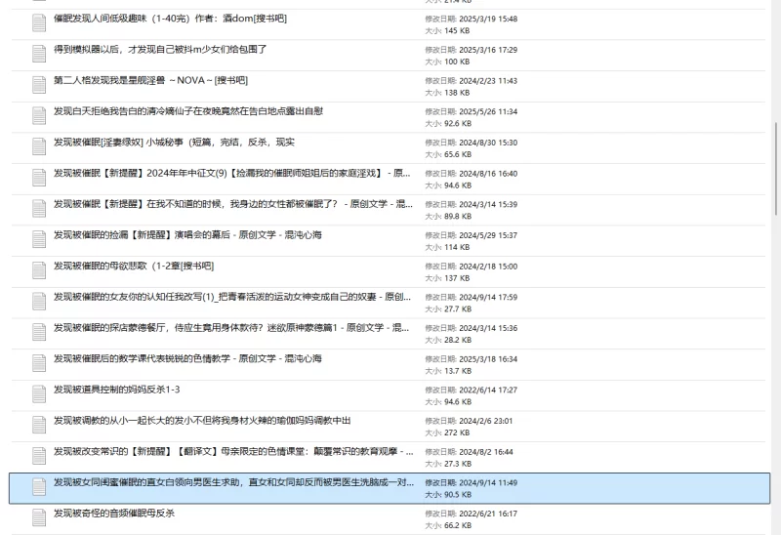Click the file icon of the 13.7 KB file
Image resolution: width=781 pixels, height=535 pixels.
[x=39, y=363]
